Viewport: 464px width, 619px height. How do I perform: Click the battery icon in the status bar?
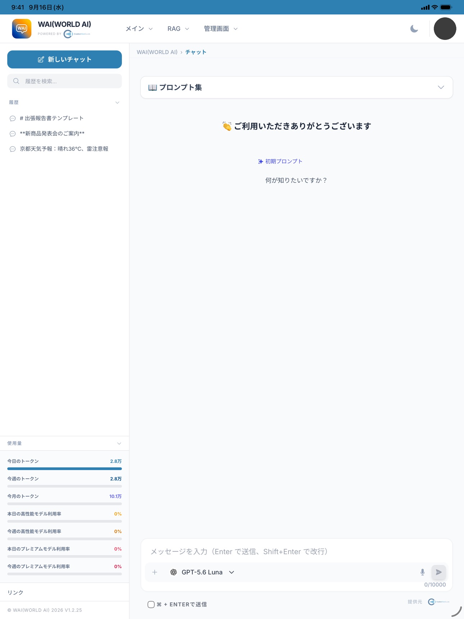pos(446,7)
